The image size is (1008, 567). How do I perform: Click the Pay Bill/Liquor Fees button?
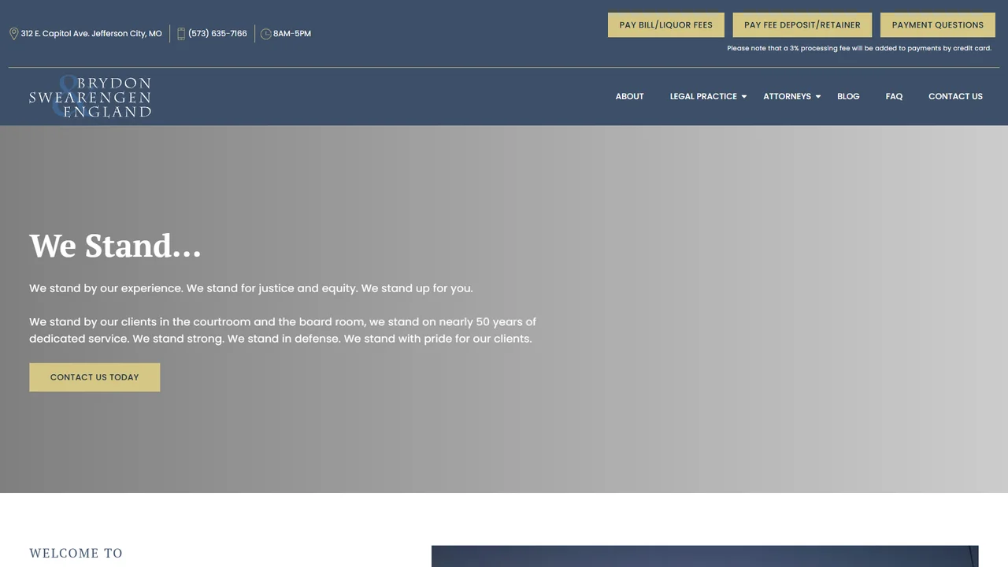tap(665, 24)
